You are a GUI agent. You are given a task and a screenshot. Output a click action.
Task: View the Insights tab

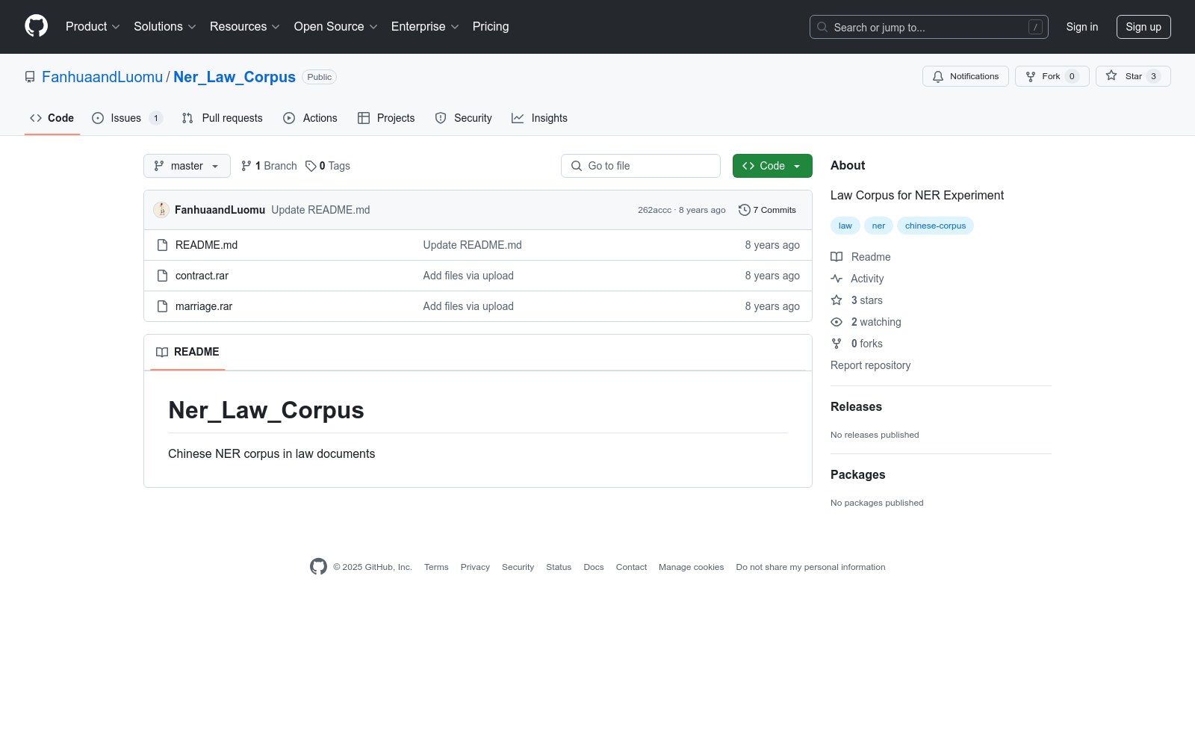(x=539, y=118)
